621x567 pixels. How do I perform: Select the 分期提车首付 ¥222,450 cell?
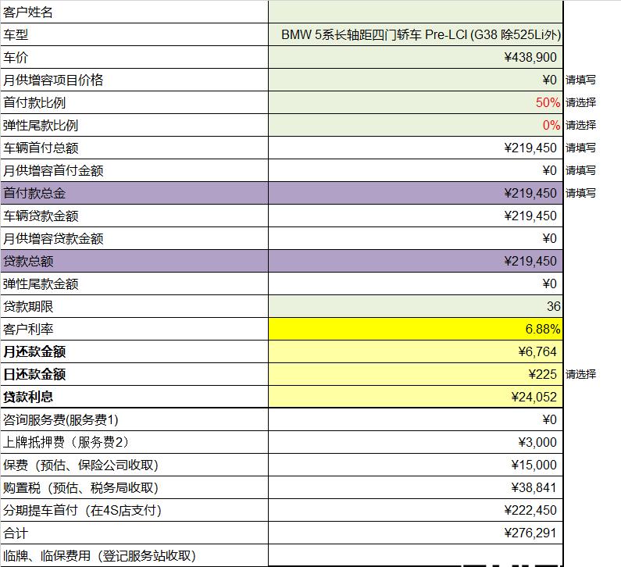coord(416,510)
